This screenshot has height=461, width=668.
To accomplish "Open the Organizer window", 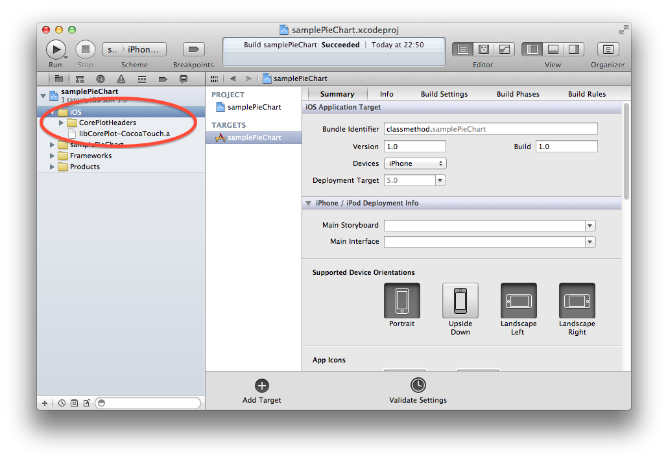I will [608, 49].
